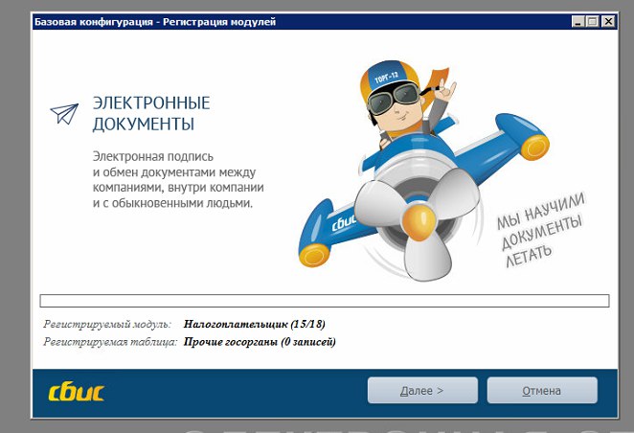Screen dimensions: 634x433
Task: Click the label Регистрируемый модуль:
Action: tap(107, 324)
